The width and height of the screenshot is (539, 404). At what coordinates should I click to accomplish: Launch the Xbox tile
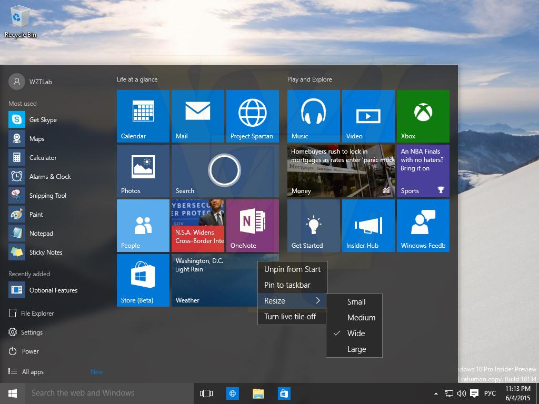423,116
